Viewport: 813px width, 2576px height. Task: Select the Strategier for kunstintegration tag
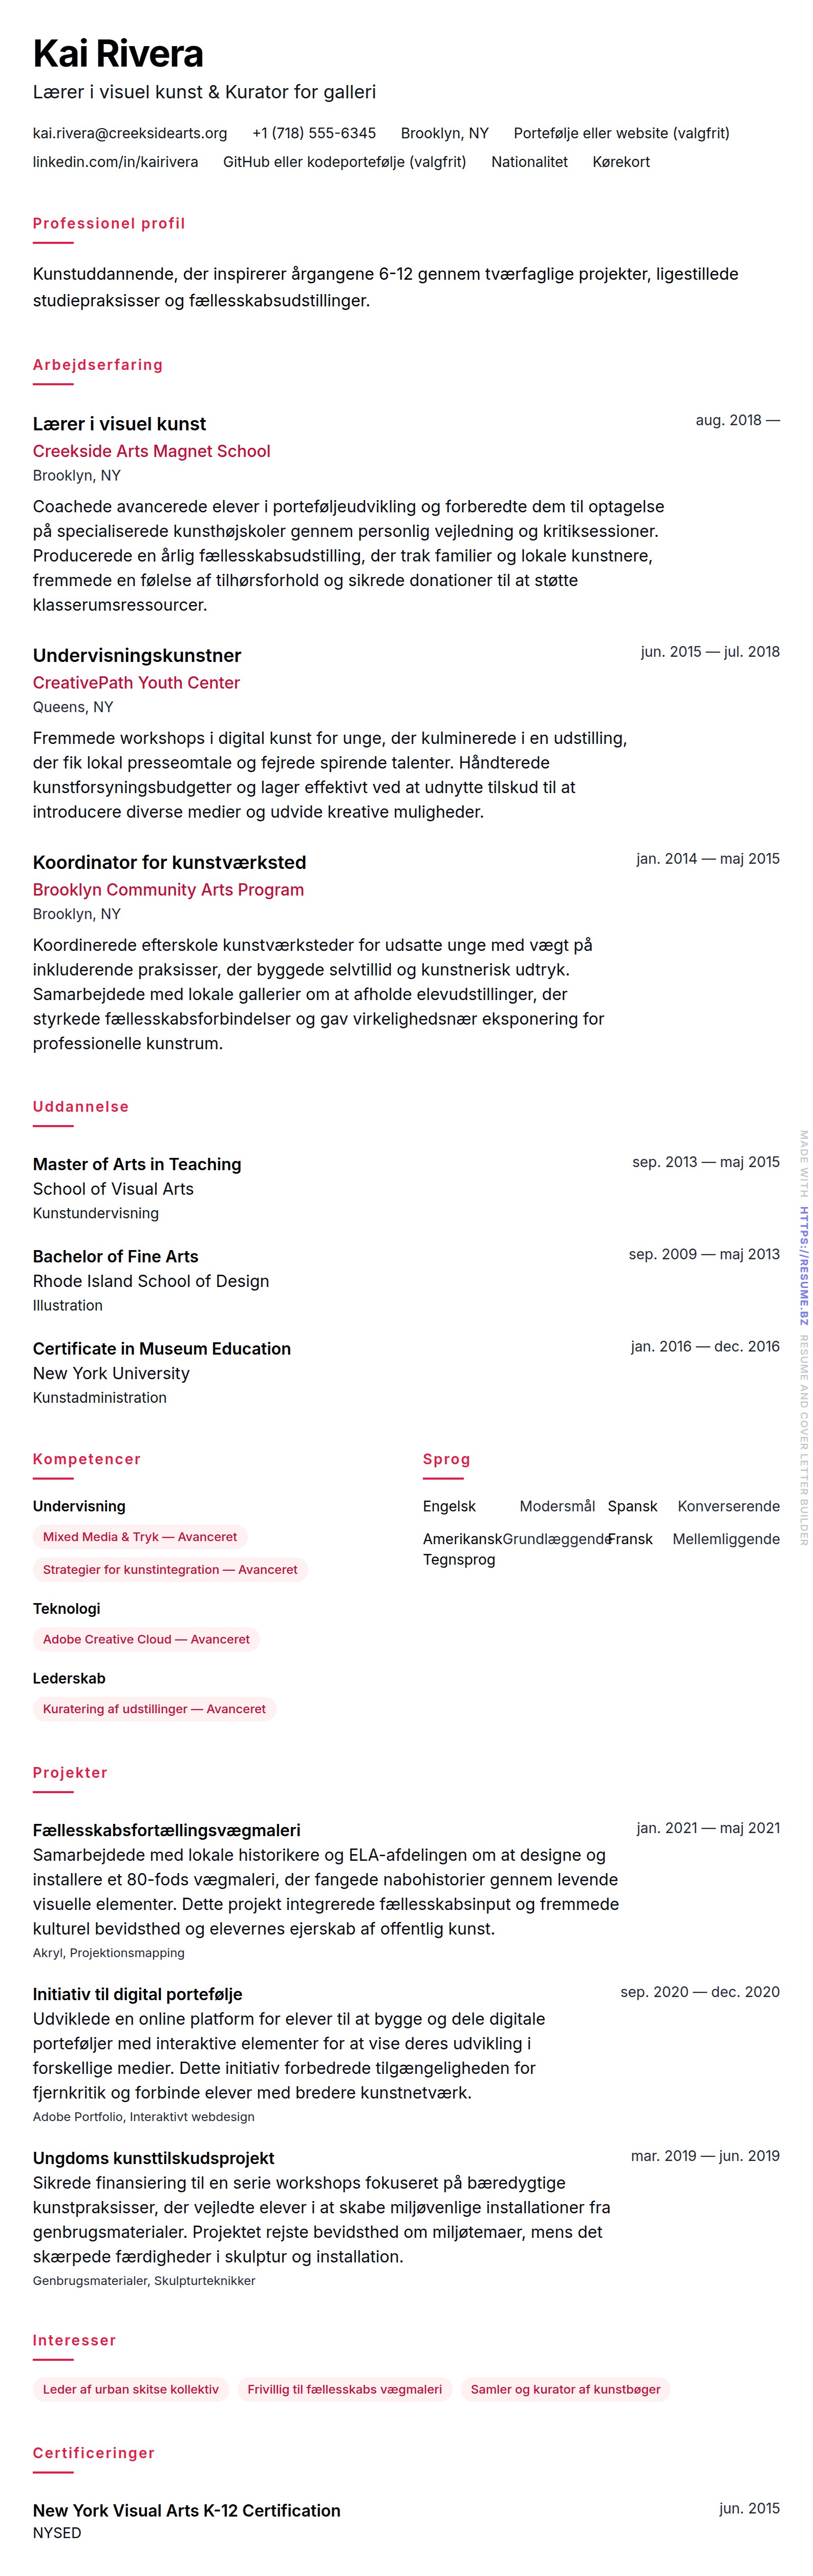(x=170, y=1569)
